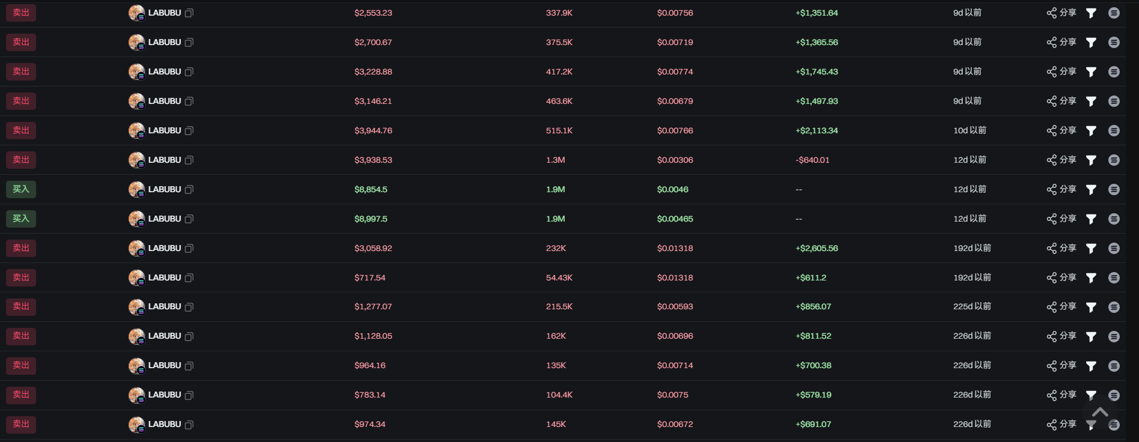This screenshot has width=1139, height=442.
Task: Open round menu icon in $717.54 row
Action: pos(1114,277)
